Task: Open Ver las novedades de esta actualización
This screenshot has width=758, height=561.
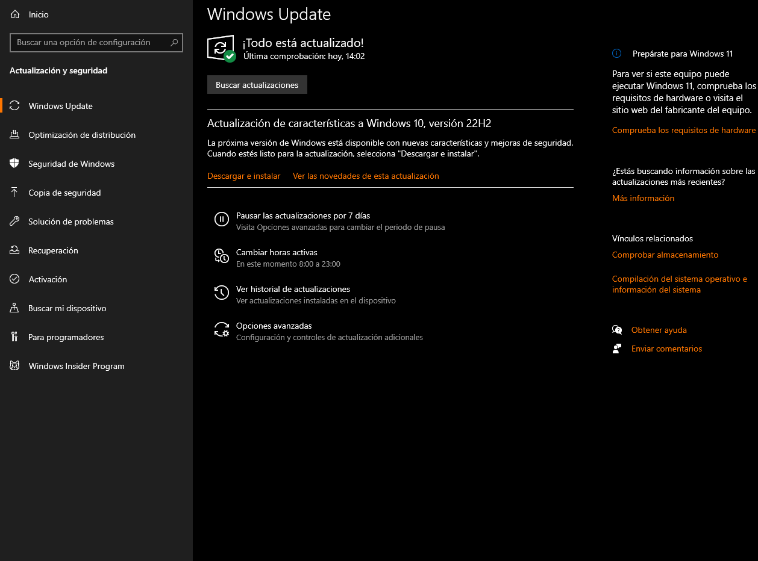Action: (366, 176)
